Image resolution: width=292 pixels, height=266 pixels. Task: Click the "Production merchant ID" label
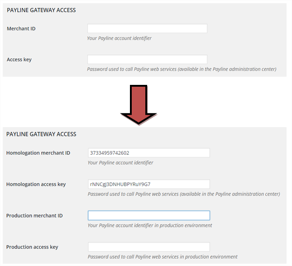(34, 216)
